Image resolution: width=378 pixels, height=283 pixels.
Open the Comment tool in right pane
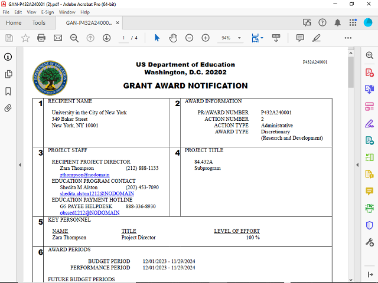[x=370, y=191]
